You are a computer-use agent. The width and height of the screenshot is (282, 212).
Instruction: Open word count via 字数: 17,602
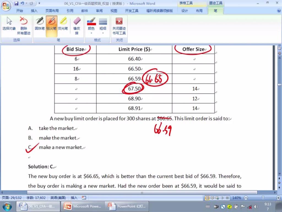click(x=36, y=198)
